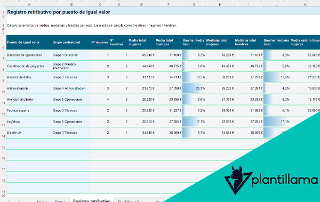320x202 pixels.
Task: Click the 'Mediana total hombres' header cell
Action: (x=249, y=42)
